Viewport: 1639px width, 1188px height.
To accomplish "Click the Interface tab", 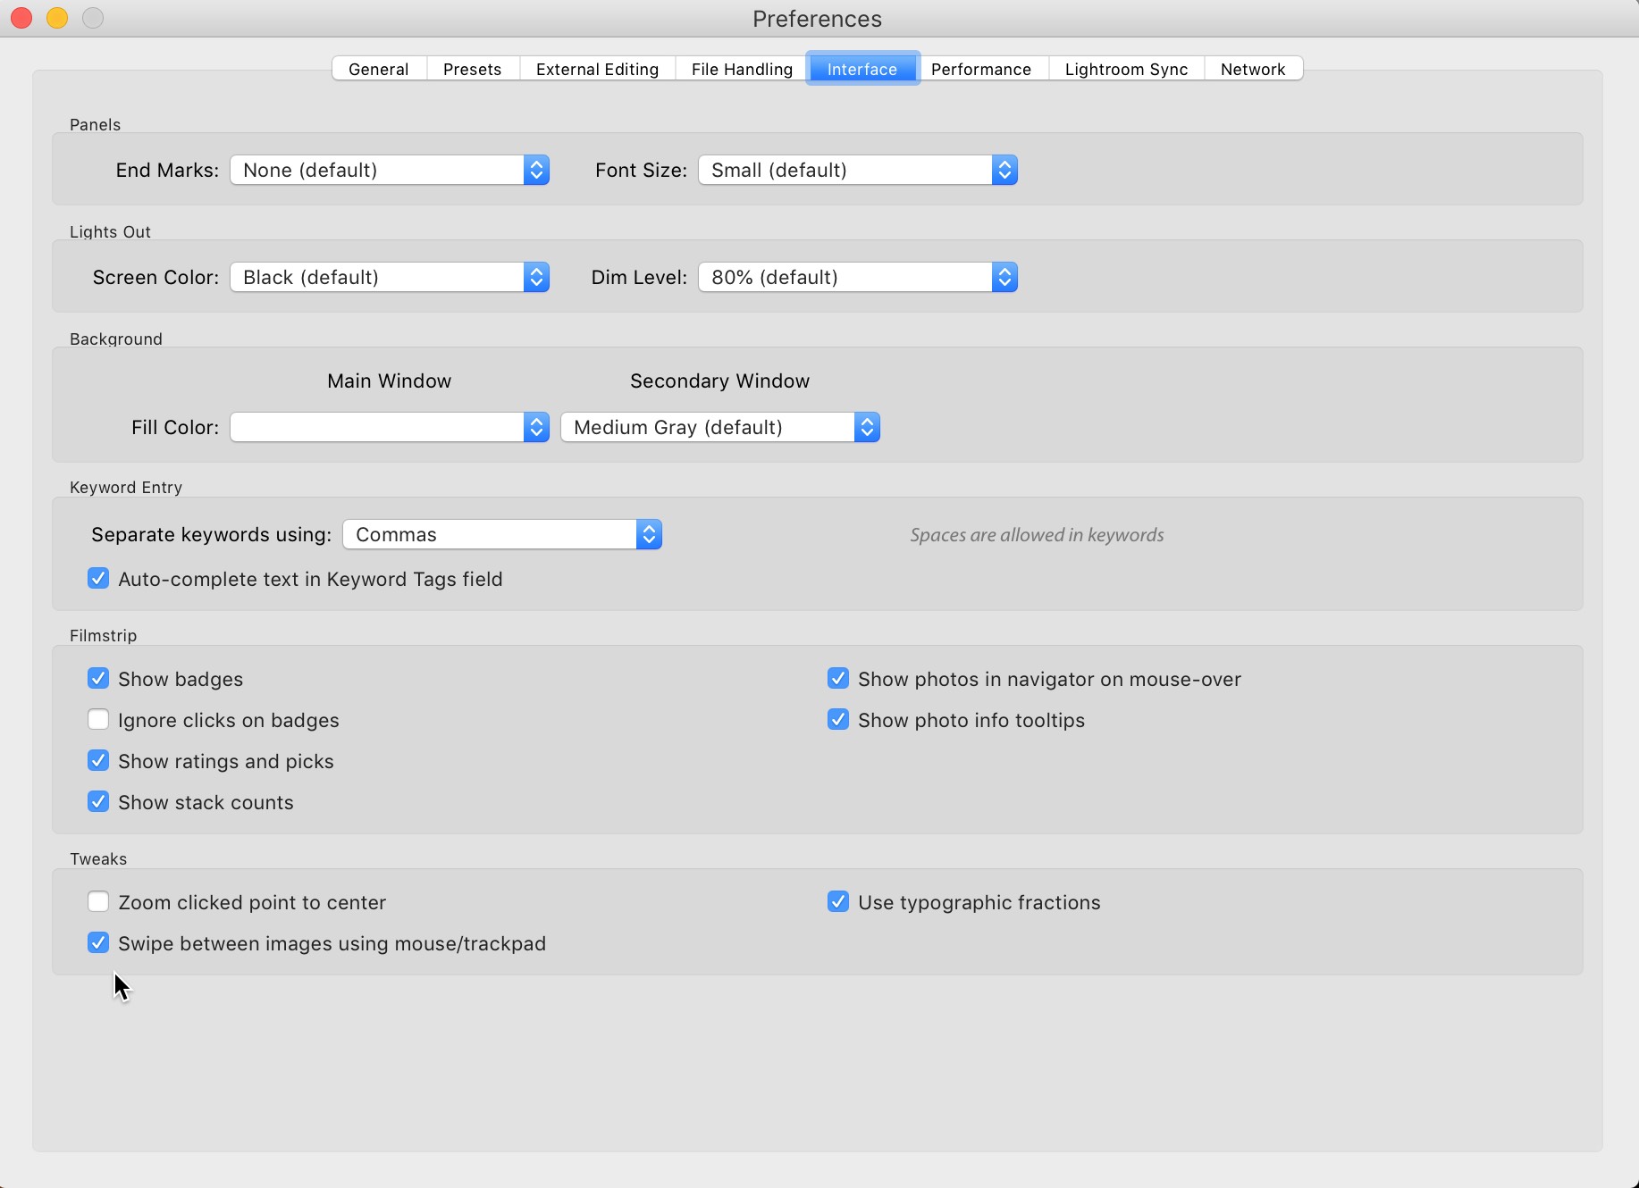I will [x=862, y=69].
